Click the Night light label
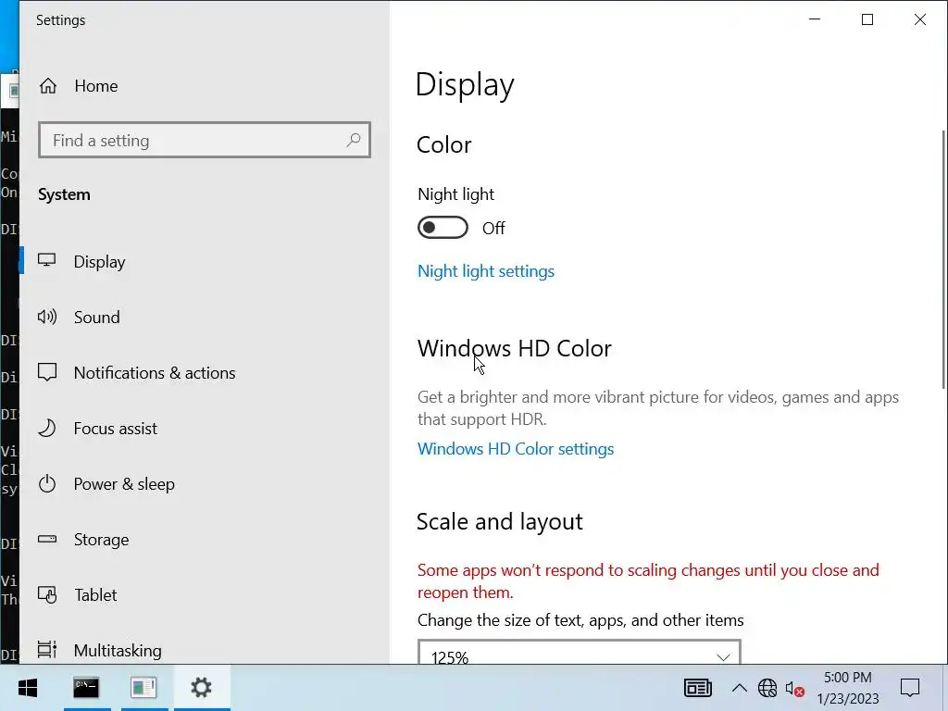This screenshot has height=711, width=948. [455, 194]
